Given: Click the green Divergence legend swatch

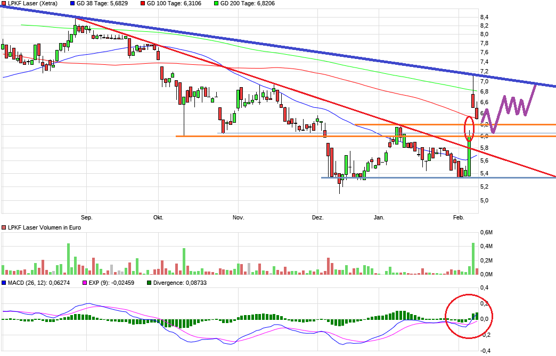Looking at the screenshot, I should 149,283.
